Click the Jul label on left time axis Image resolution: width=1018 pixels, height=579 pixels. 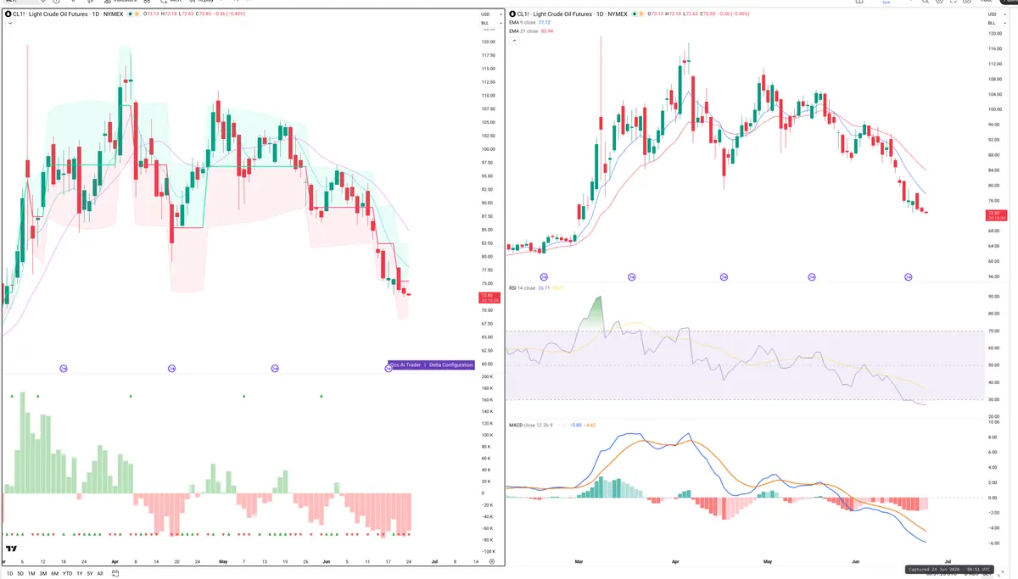435,561
